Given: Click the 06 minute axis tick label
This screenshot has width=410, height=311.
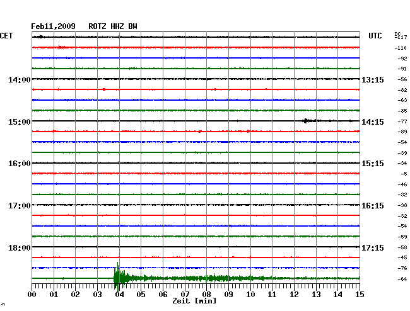Looking at the screenshot, I should click(x=163, y=295).
